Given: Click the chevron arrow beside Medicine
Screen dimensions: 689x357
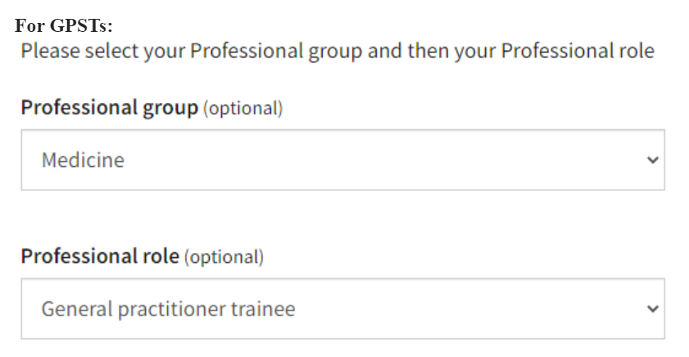Looking at the screenshot, I should pos(652,160).
